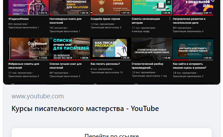Click the 1:02:02 duration badge on the thumbnail
The image size is (223, 137).
coord(208,58)
